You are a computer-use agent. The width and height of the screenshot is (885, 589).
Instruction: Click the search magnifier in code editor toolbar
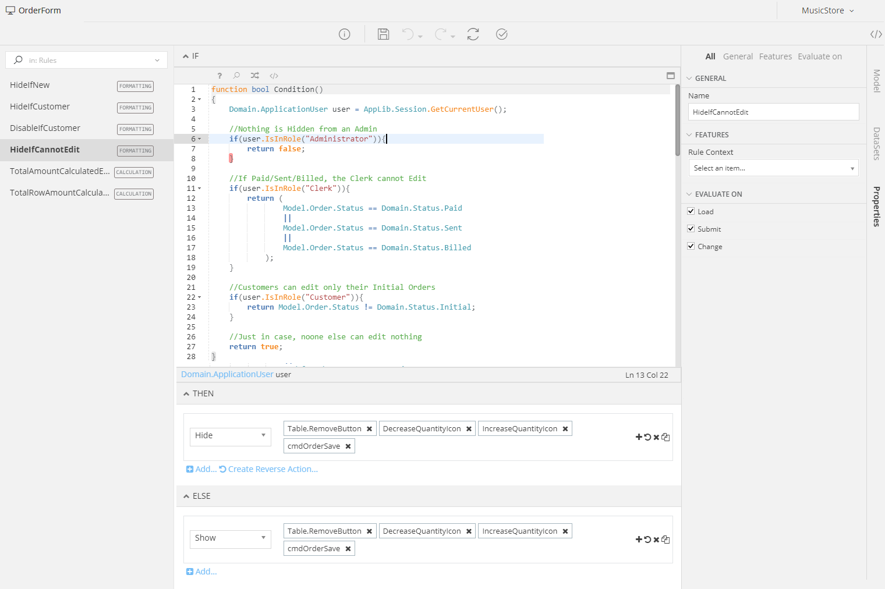pyautogui.click(x=236, y=76)
